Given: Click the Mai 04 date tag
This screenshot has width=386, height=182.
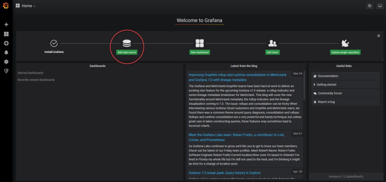Looking at the screenshot, I should 298,73.
